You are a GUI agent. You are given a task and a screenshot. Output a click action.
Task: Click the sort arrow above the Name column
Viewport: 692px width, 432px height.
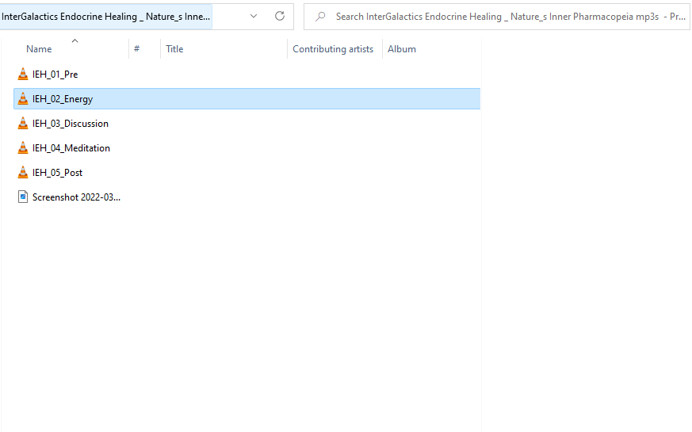pyautogui.click(x=75, y=40)
